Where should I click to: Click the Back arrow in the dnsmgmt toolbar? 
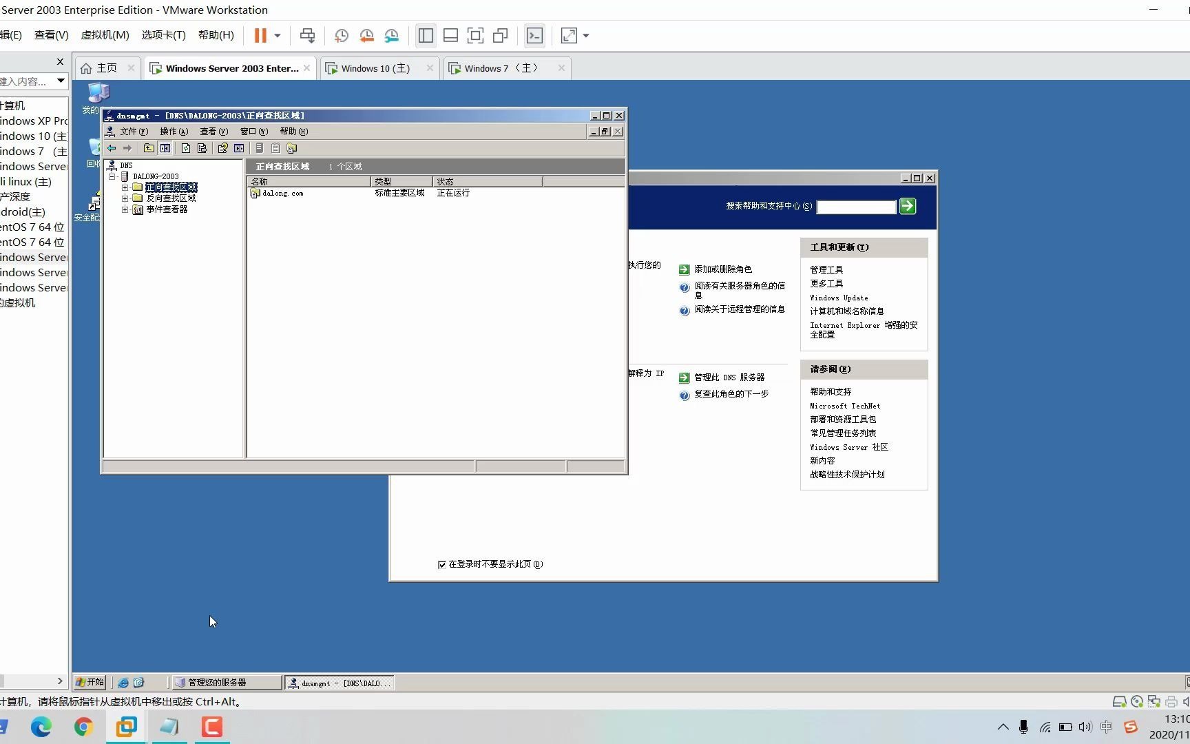pos(112,148)
